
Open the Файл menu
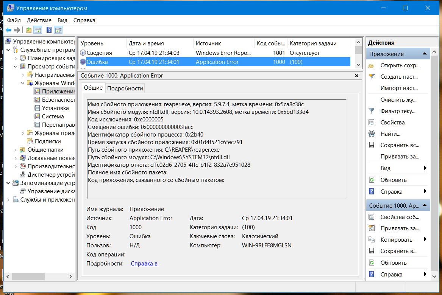14,20
